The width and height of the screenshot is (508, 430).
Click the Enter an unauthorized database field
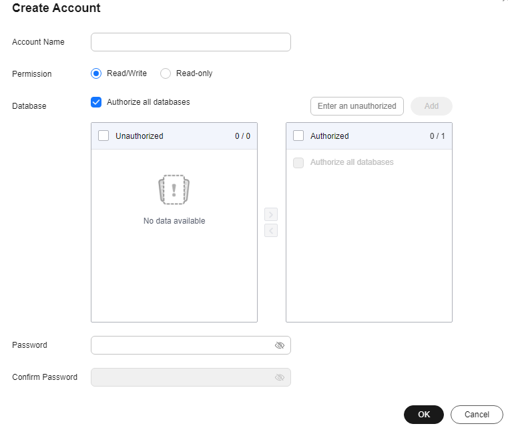357,106
